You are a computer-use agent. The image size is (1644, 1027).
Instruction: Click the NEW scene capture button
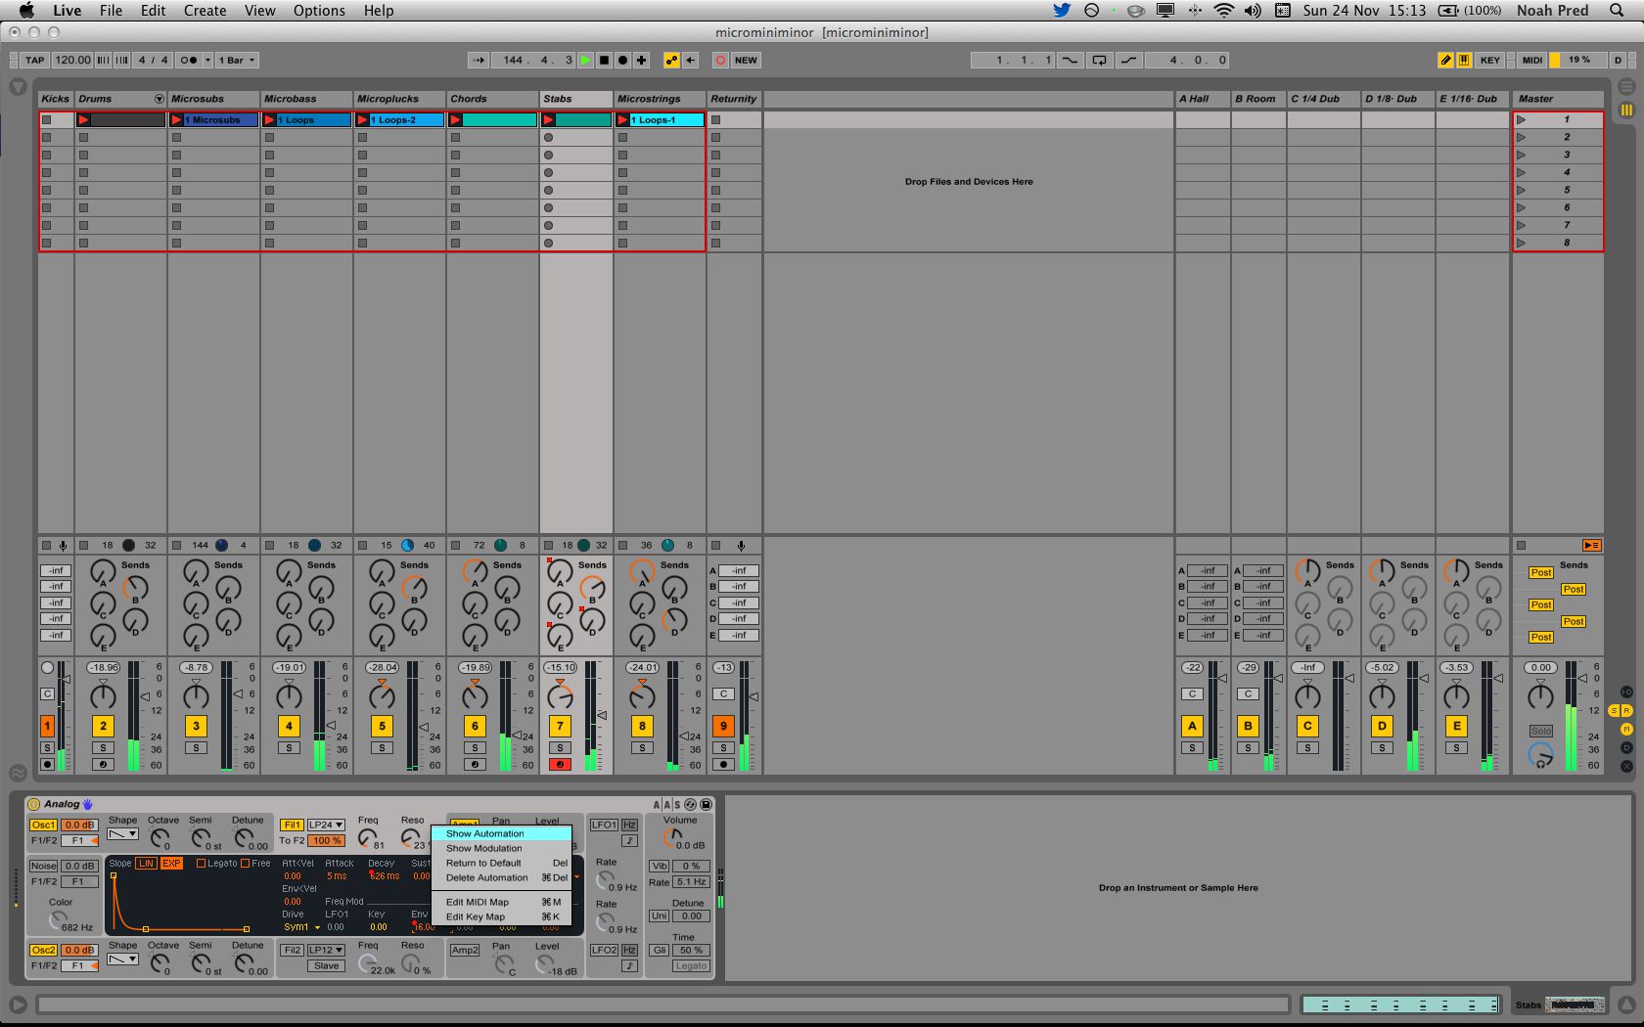(x=746, y=60)
